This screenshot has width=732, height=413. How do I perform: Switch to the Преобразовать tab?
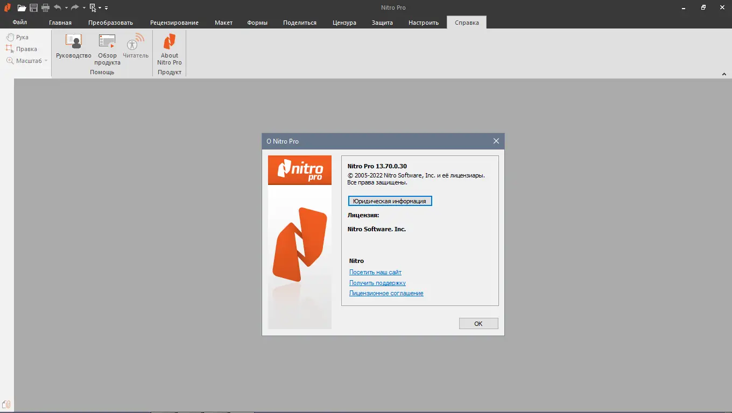tap(110, 23)
